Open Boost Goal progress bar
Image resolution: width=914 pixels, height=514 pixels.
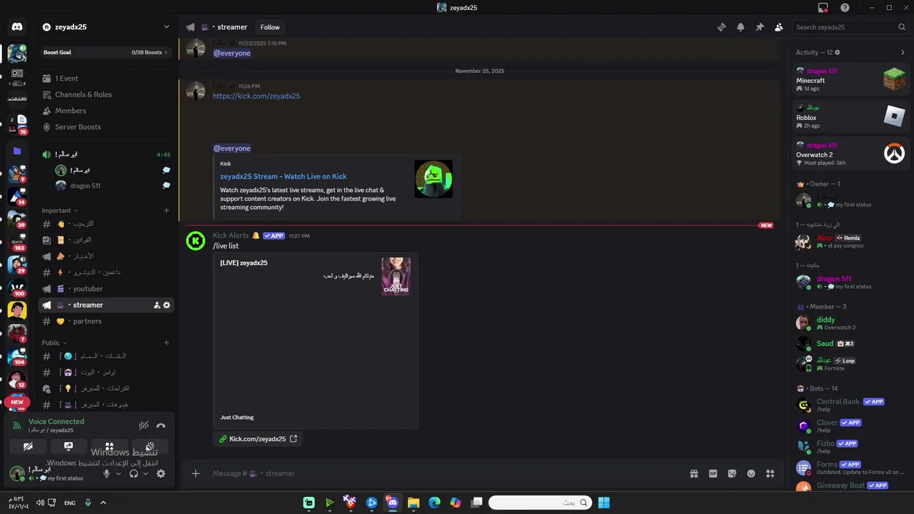point(106,52)
